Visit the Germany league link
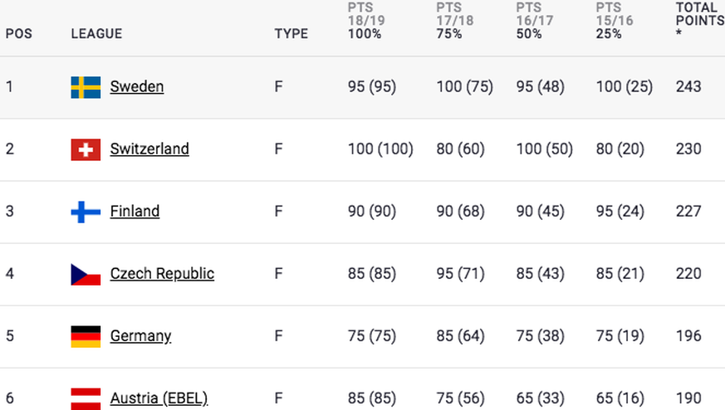Image resolution: width=725 pixels, height=410 pixels. pos(140,336)
